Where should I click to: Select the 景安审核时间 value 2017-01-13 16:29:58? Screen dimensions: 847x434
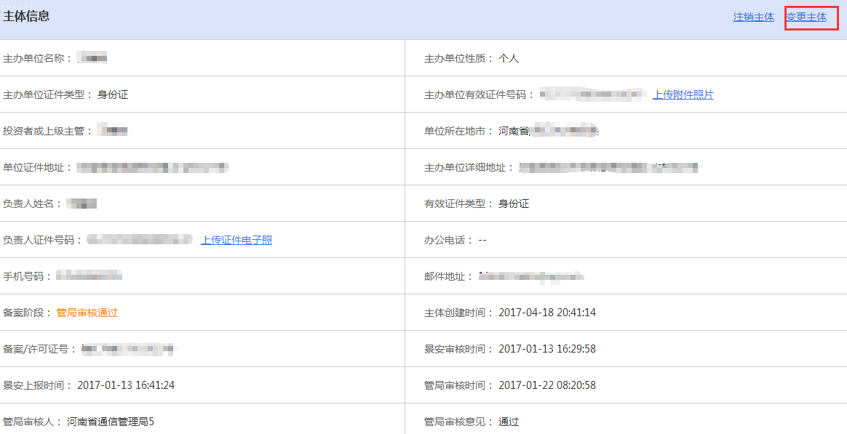[x=547, y=349]
